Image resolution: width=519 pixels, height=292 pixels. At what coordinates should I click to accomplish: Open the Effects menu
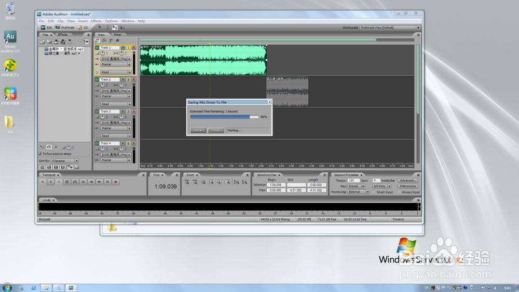96,21
